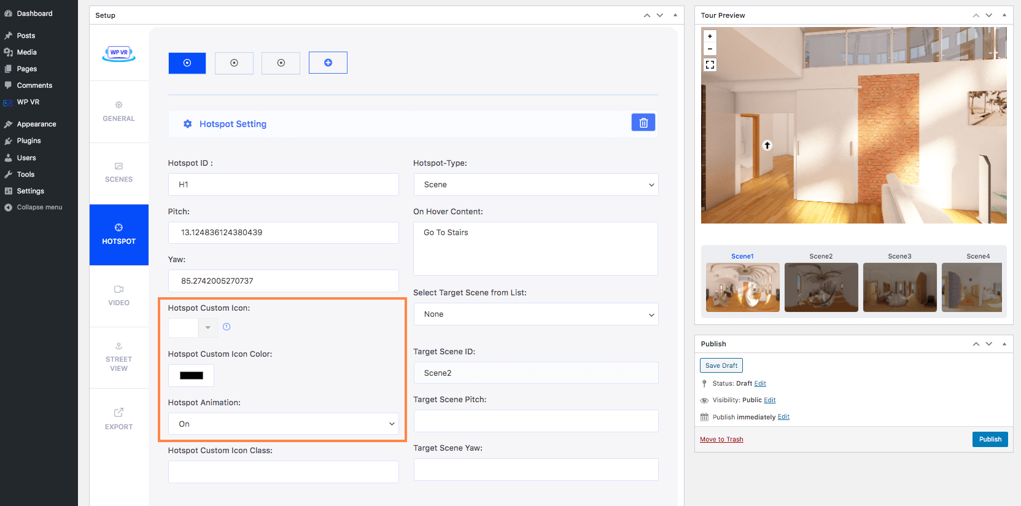Switch to the Scenes tab

pyautogui.click(x=118, y=173)
